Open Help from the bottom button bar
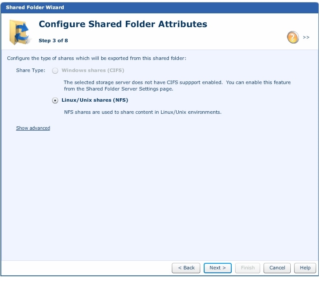This screenshot has height=281, width=320. click(305, 268)
